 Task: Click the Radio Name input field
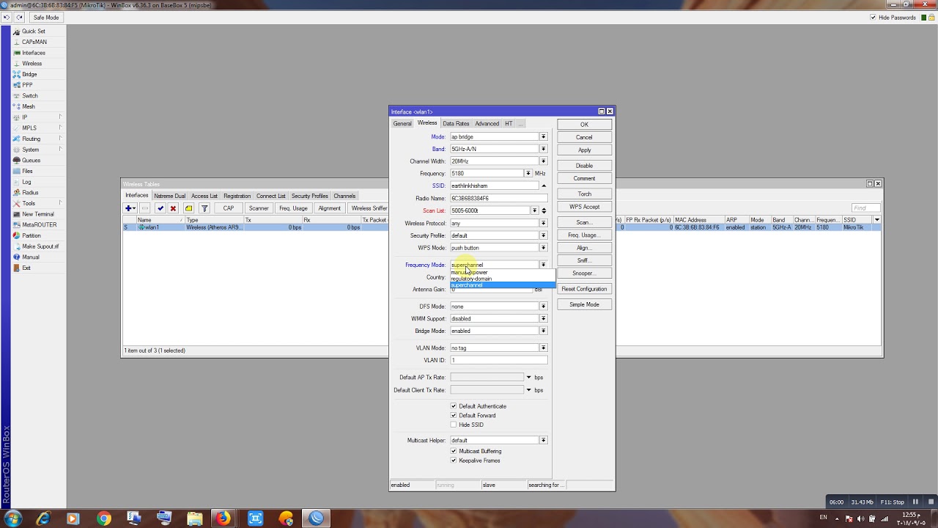[x=498, y=198]
